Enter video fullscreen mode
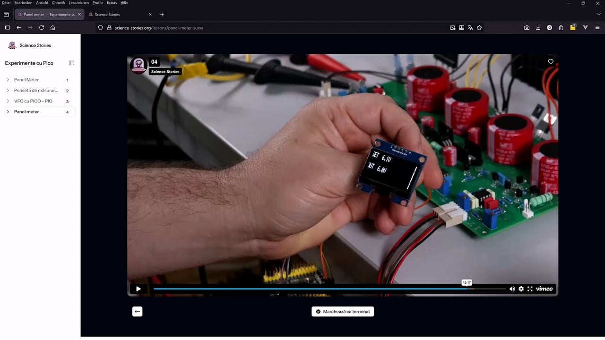Image resolution: width=605 pixels, height=340 pixels. point(530,289)
